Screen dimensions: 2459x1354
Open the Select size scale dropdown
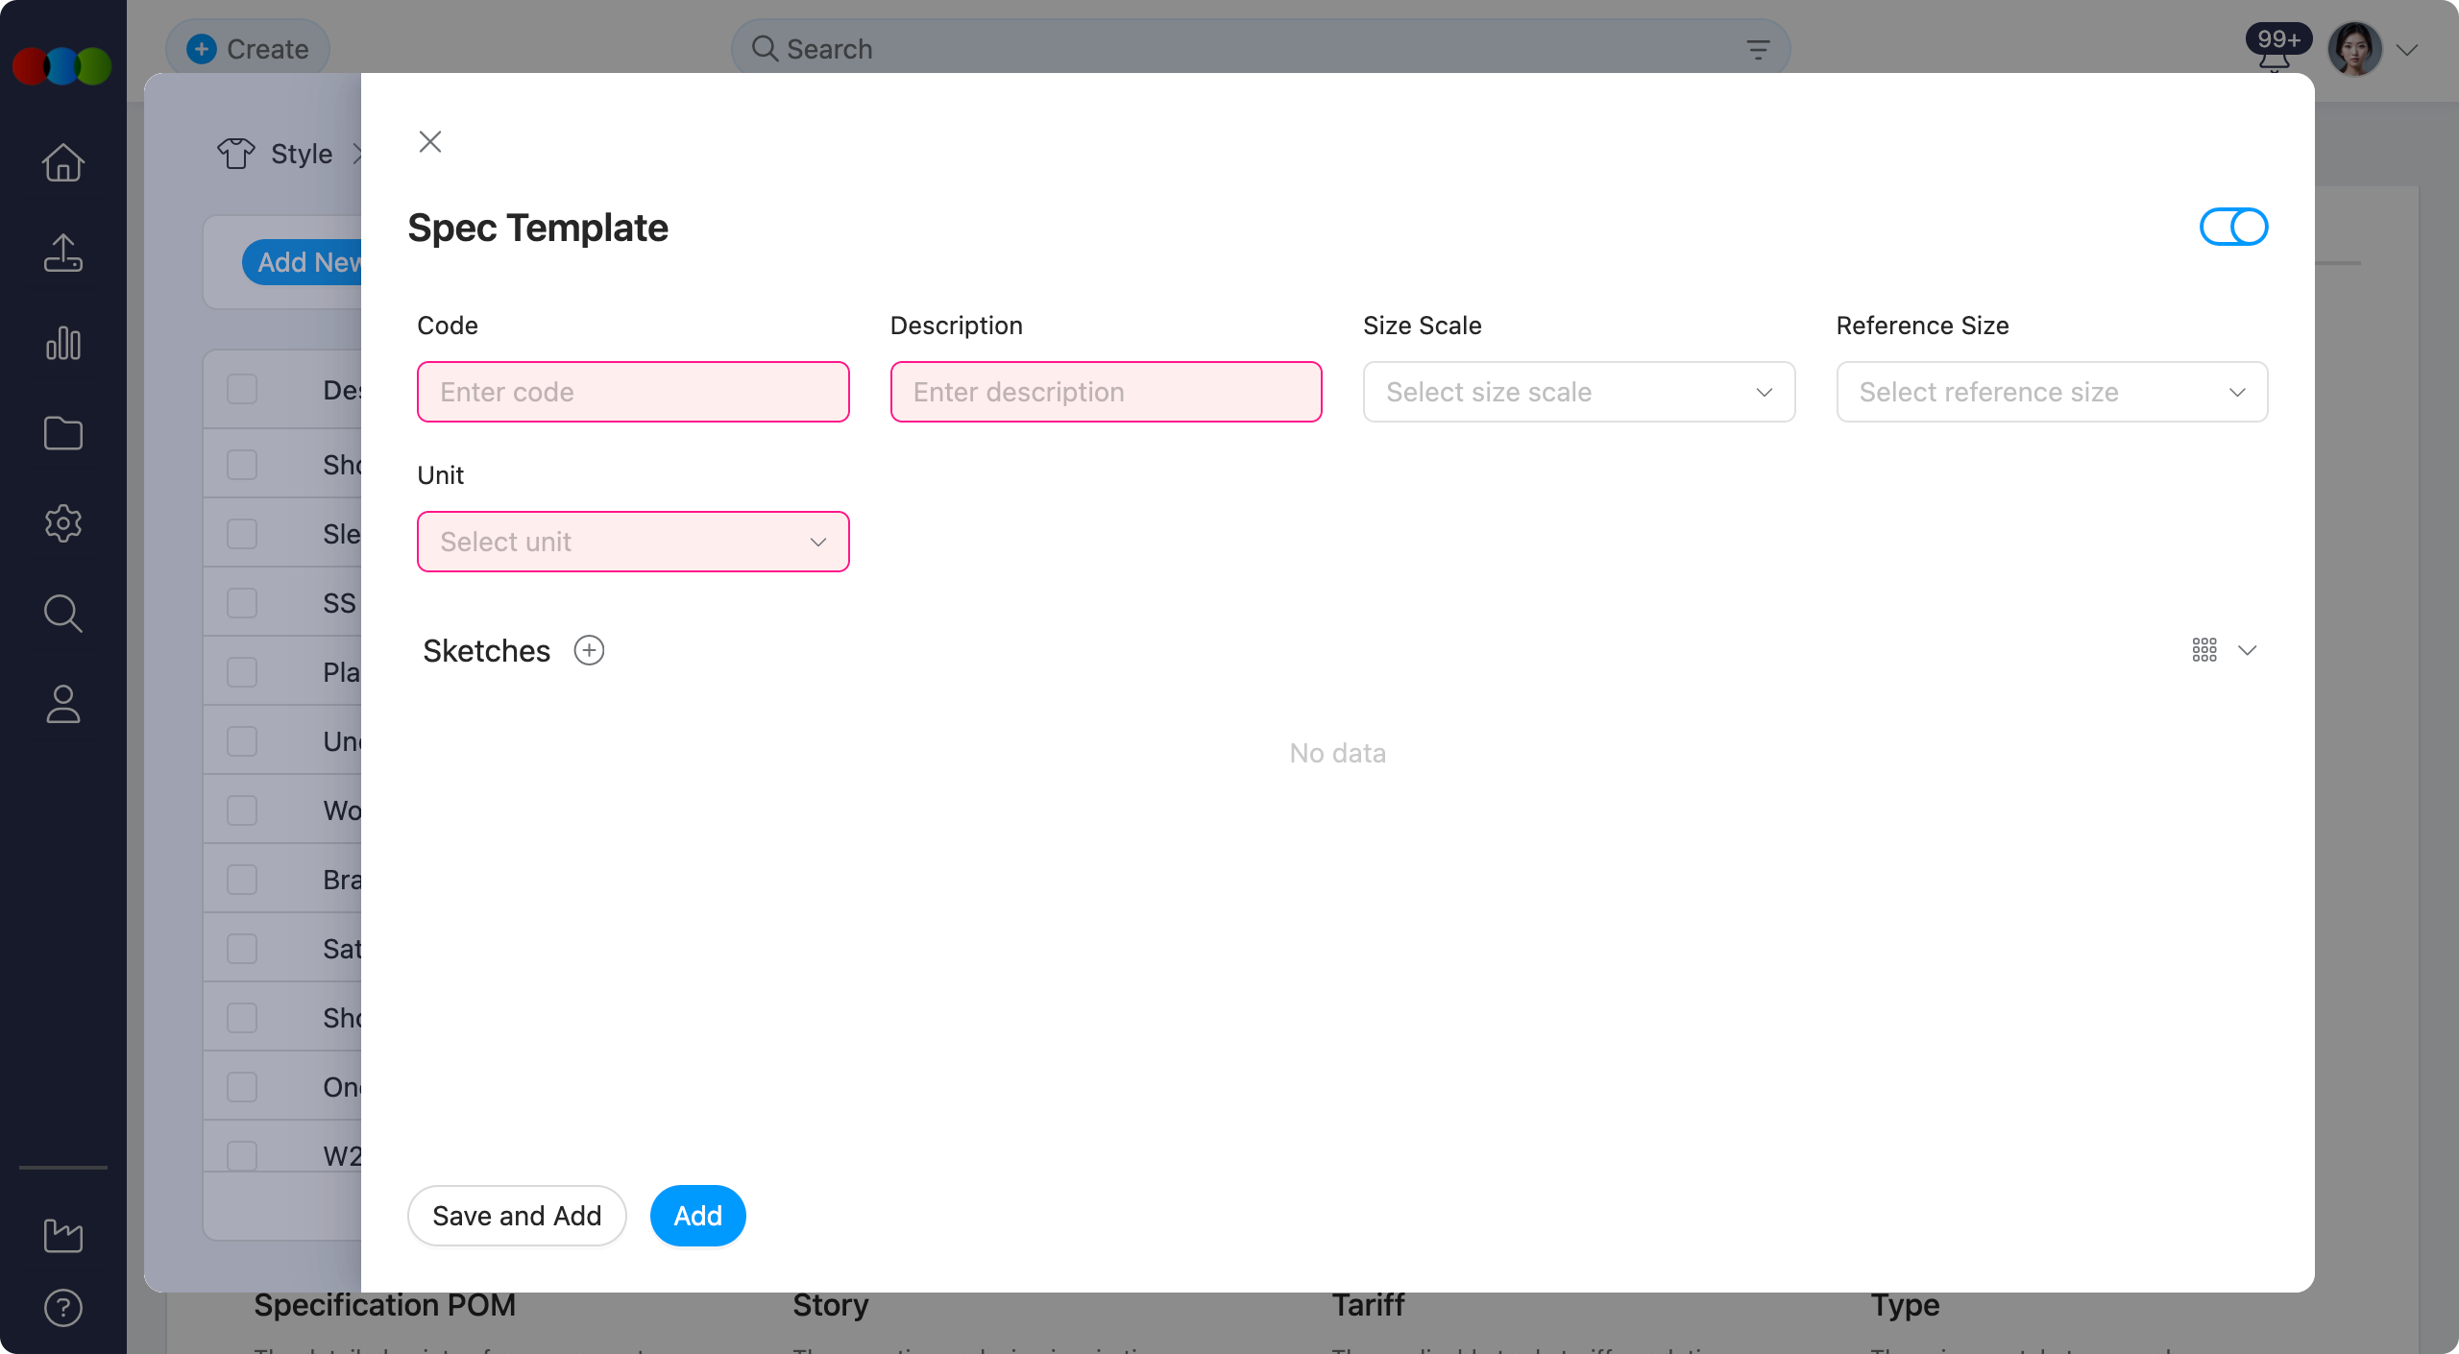click(1578, 392)
